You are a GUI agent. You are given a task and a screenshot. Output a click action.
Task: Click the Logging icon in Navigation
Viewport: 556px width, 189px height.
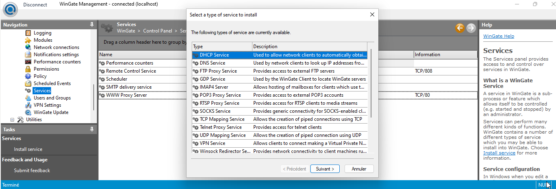coord(28,33)
